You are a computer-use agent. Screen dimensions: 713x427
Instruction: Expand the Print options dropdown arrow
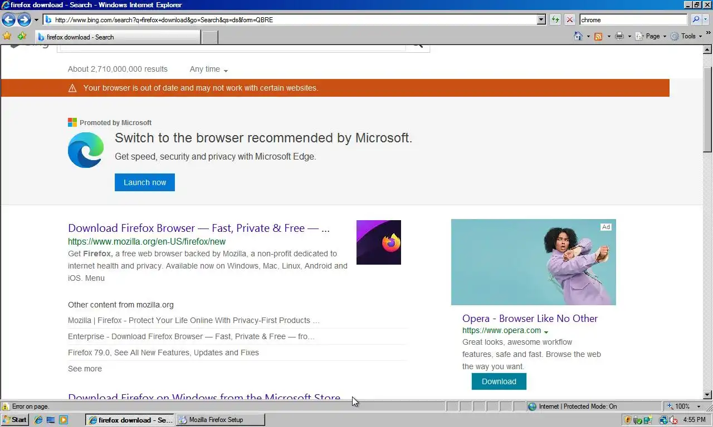[629, 37]
